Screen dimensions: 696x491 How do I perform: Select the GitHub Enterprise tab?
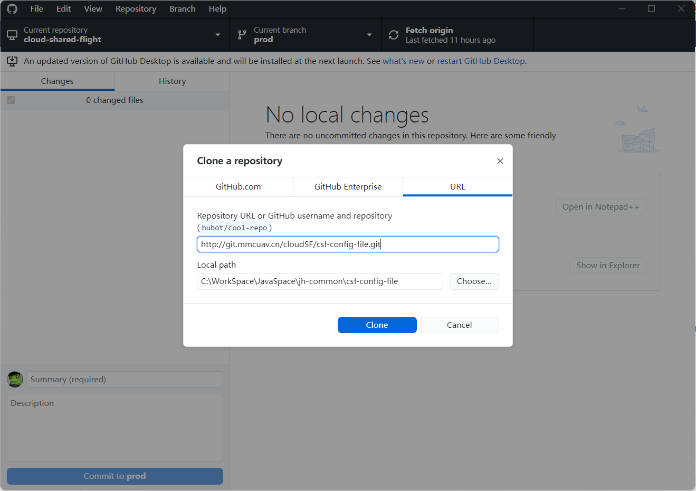348,186
